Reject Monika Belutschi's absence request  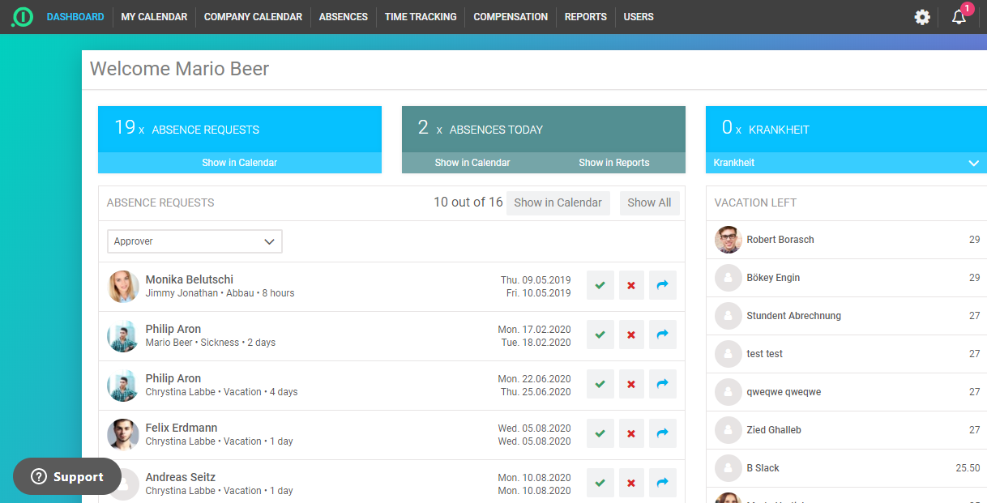pyautogui.click(x=631, y=285)
